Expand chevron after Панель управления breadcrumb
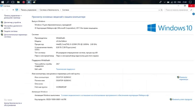The image size is (195, 109). [38, 10]
